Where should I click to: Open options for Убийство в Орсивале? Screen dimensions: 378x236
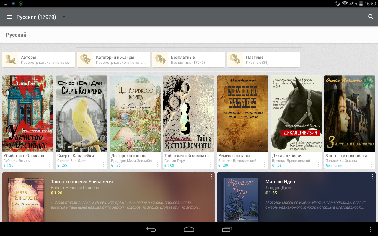[x=50, y=165]
